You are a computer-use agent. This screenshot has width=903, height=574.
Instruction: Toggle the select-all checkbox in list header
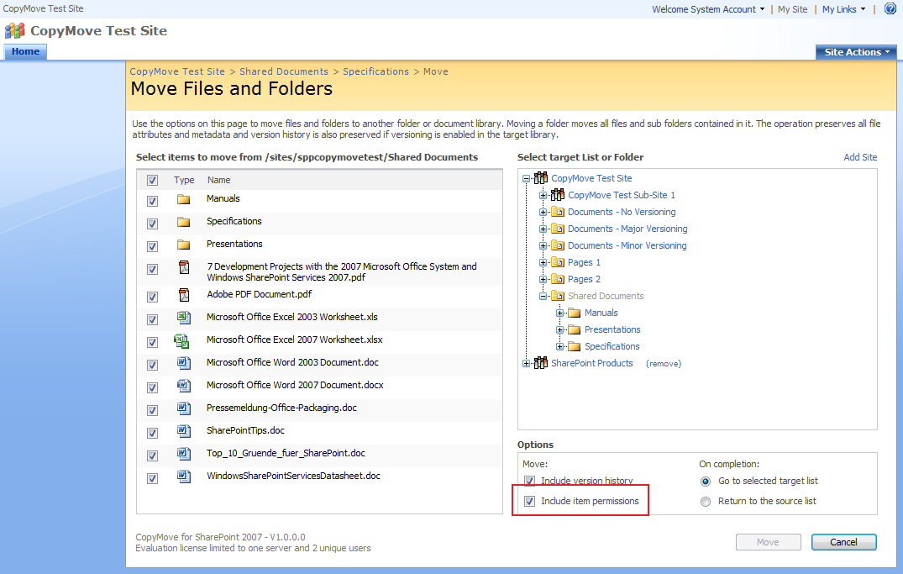pyautogui.click(x=152, y=180)
